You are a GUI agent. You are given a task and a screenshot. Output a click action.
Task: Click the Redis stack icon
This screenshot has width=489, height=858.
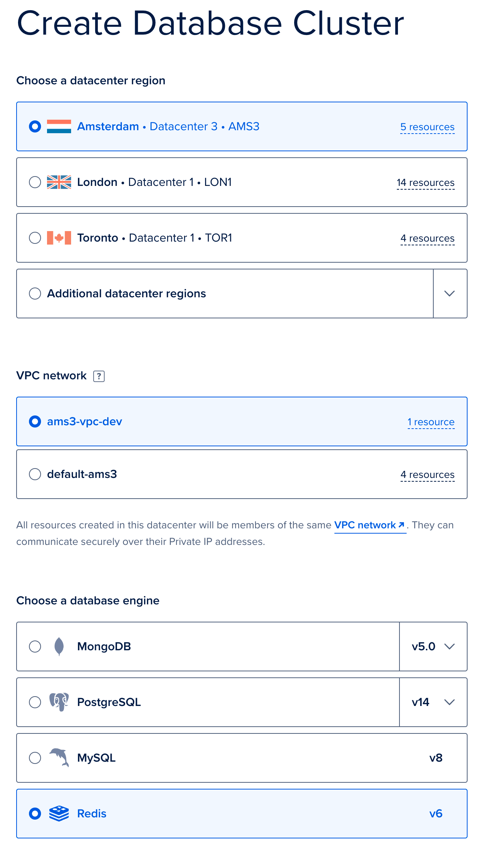(x=59, y=814)
